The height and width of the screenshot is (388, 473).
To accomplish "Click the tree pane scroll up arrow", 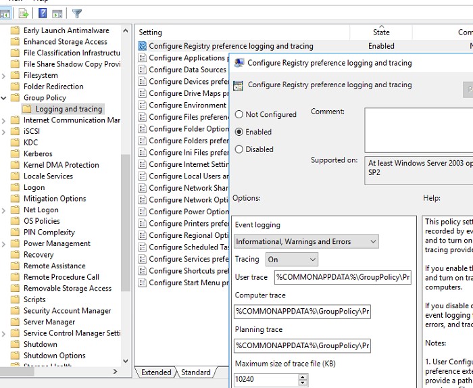I will coord(126,30).
